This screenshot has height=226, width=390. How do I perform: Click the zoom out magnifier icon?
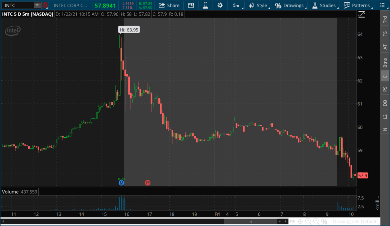point(316,221)
